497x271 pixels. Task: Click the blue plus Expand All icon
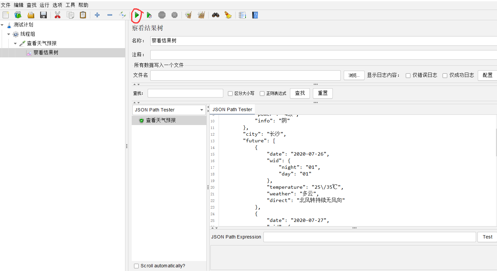(97, 15)
